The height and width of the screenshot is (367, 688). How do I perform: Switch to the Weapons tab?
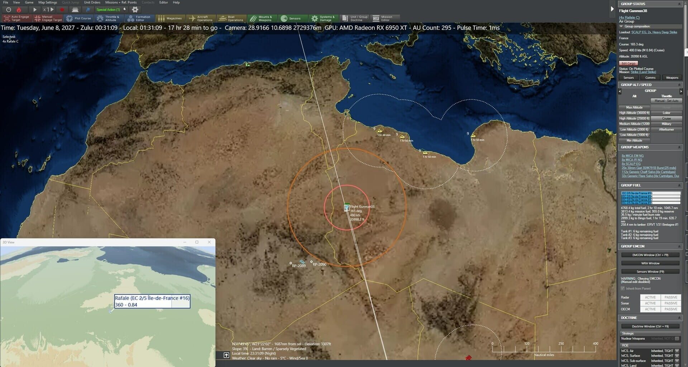[x=672, y=77]
